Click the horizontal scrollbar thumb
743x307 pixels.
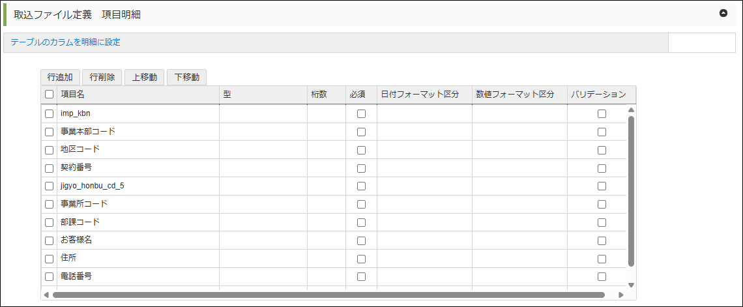pyautogui.click(x=326, y=295)
